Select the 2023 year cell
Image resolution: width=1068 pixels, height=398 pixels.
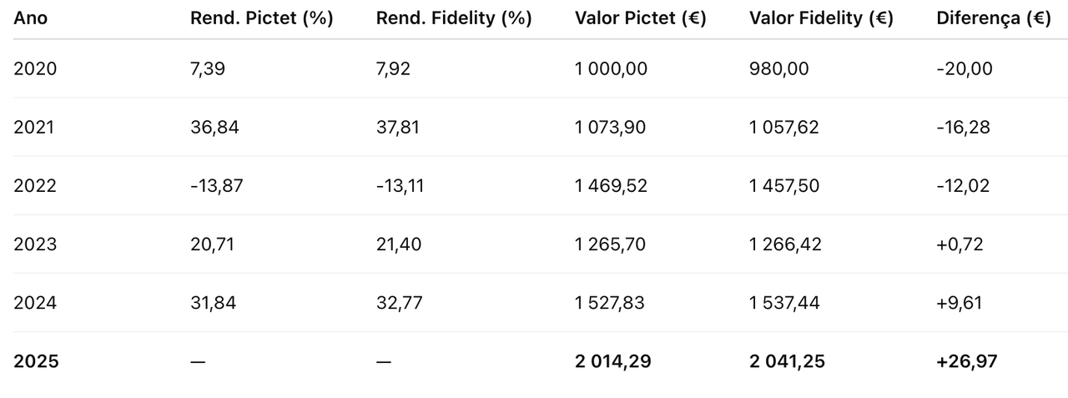(35, 244)
